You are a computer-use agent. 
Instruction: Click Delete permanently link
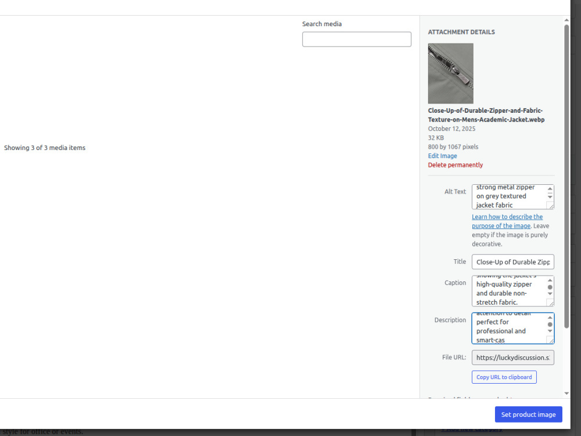click(456, 165)
